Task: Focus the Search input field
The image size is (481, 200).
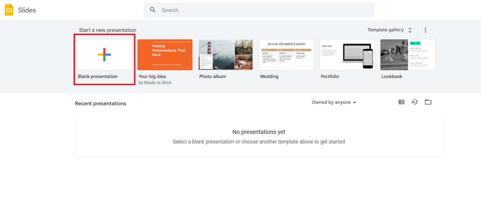Action: pos(259,10)
